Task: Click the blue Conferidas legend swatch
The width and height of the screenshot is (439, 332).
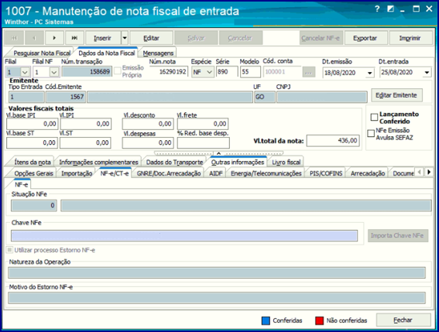Action: pyautogui.click(x=266, y=320)
